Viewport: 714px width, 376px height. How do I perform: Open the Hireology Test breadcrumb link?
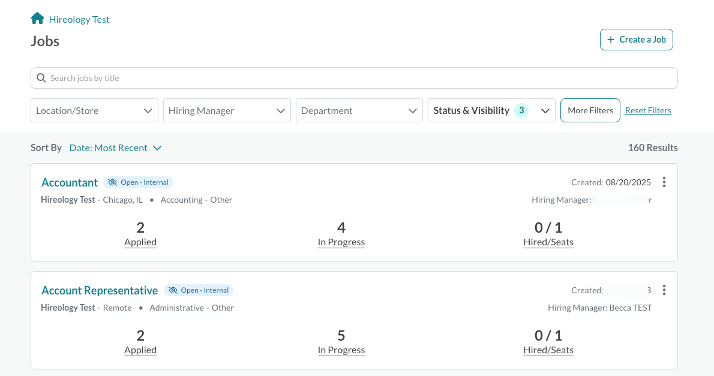[x=79, y=20]
